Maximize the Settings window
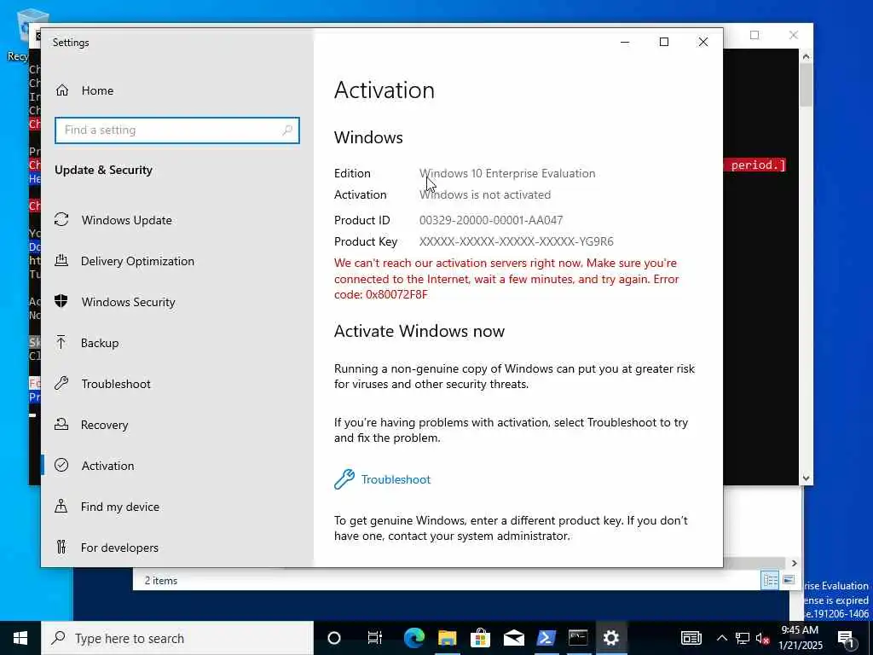Screen dimensions: 873x655 pyautogui.click(x=663, y=43)
